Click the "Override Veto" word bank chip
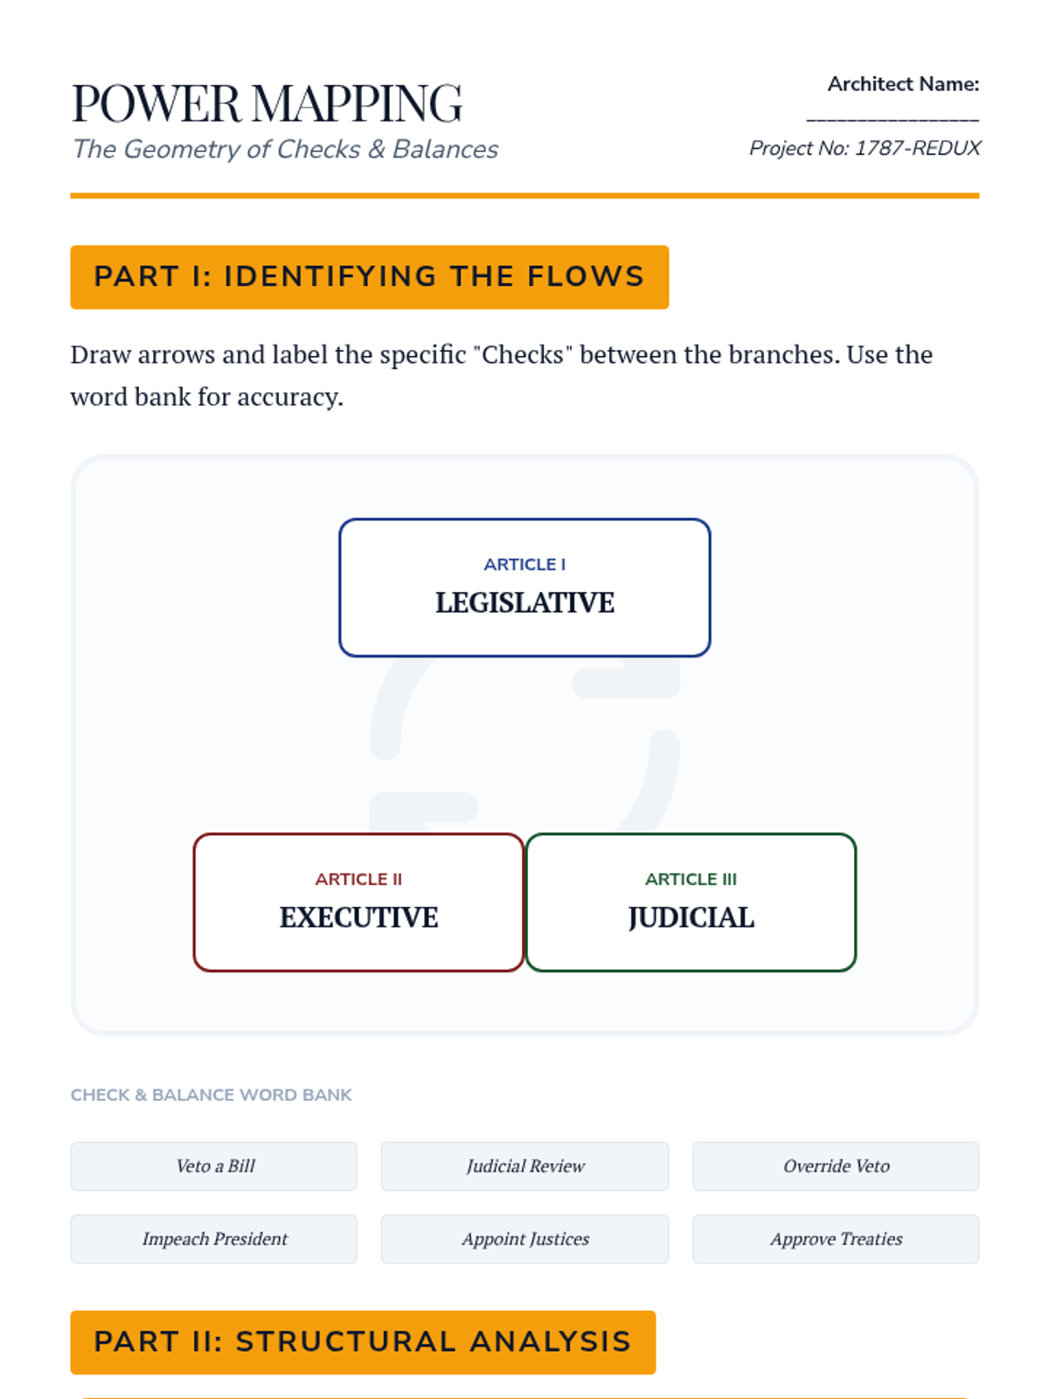The width and height of the screenshot is (1049, 1399). coord(836,1166)
